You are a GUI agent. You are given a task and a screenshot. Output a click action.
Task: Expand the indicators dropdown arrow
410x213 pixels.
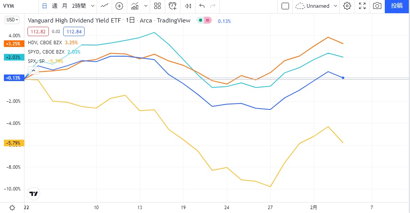(x=145, y=6)
